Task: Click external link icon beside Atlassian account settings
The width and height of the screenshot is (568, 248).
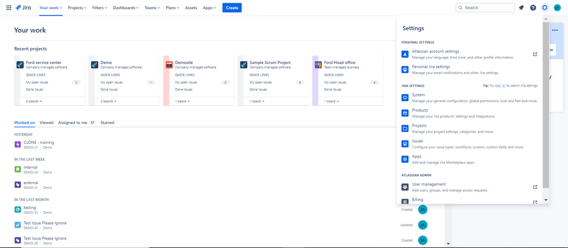Action: point(535,54)
